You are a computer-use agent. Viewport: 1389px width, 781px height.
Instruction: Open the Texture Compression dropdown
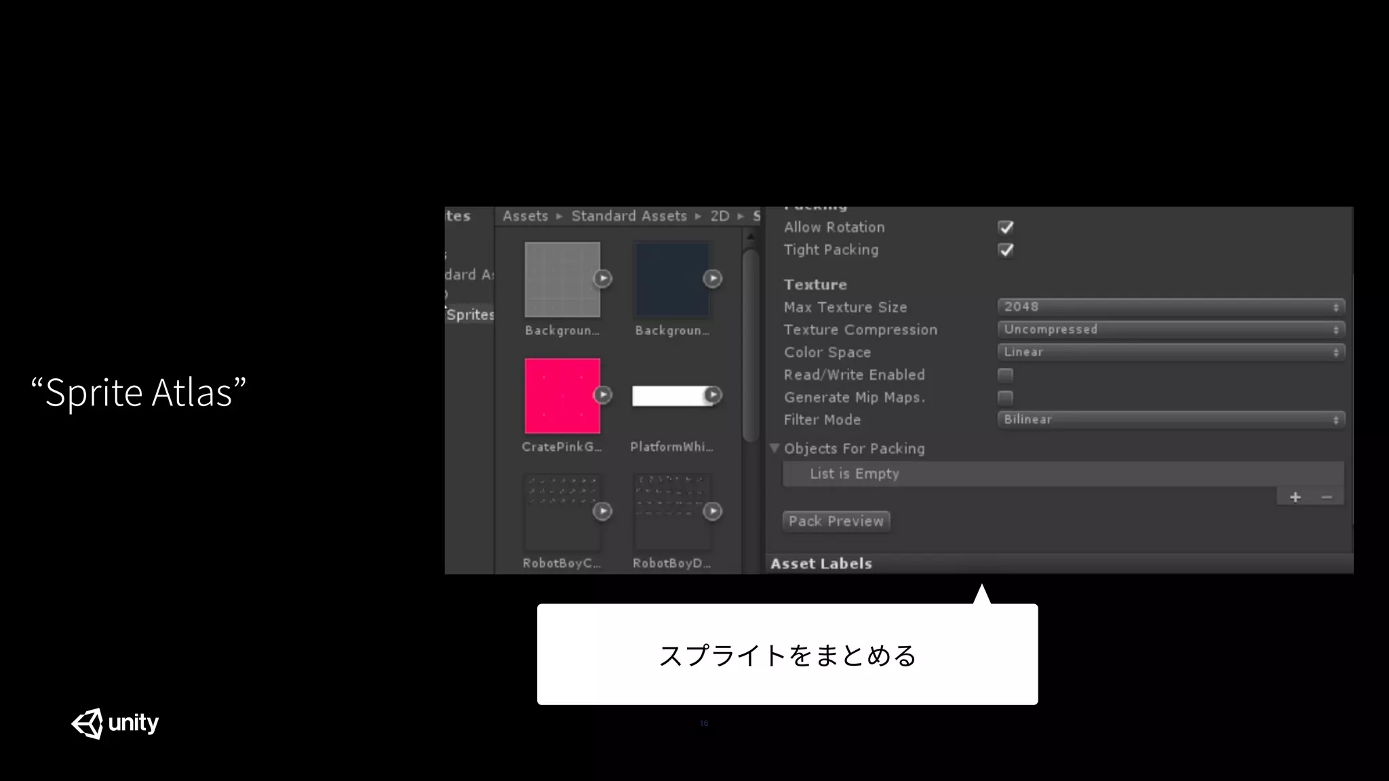click(x=1171, y=329)
